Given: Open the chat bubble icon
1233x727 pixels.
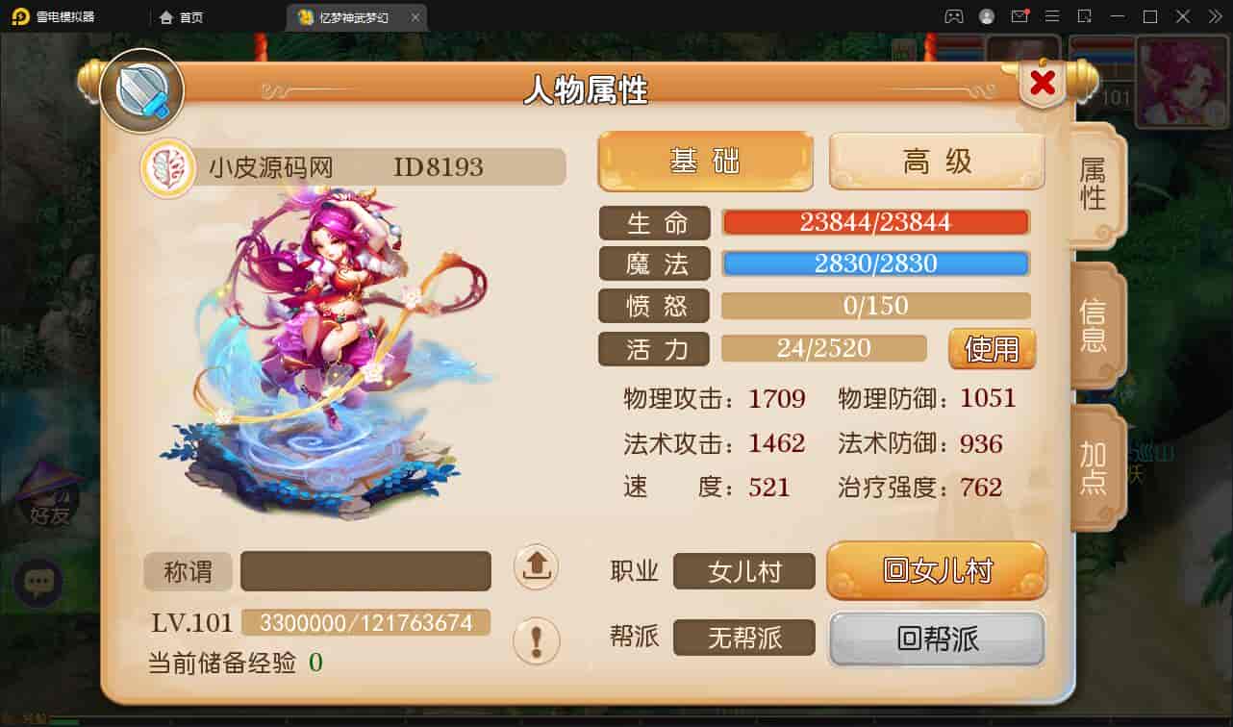Looking at the screenshot, I should coord(38,582).
